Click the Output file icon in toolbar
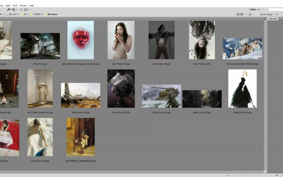283x177 pixels. 26,10
